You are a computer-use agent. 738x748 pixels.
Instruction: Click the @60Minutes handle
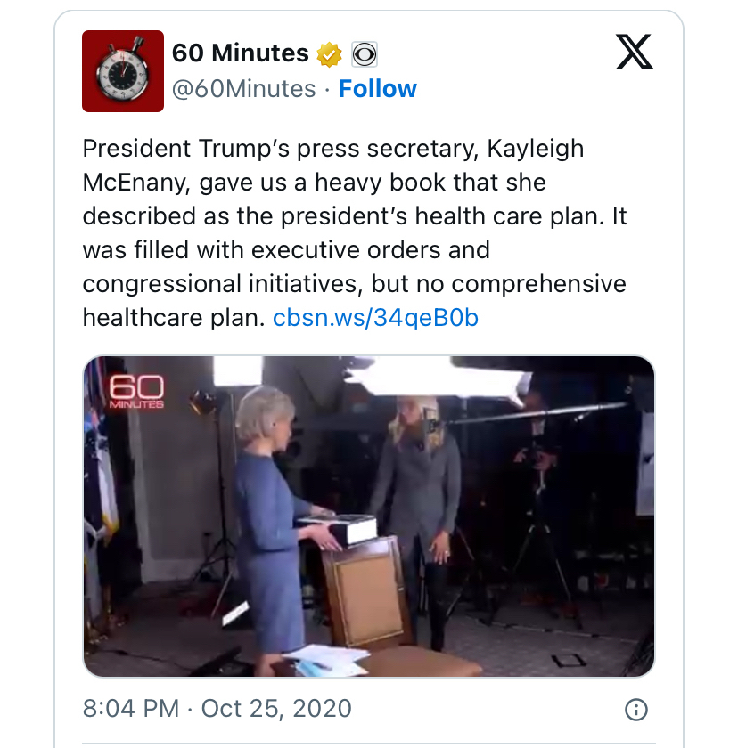[x=243, y=89]
